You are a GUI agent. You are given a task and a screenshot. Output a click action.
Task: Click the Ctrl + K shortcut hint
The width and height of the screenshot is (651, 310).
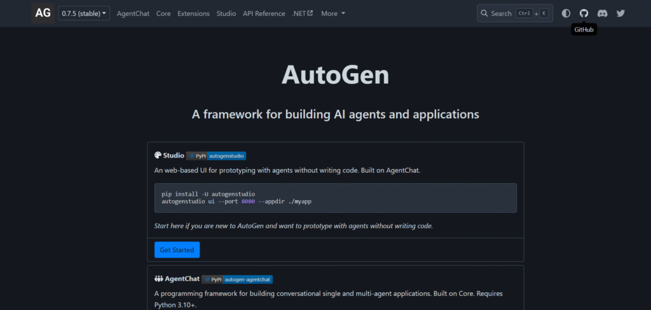pyautogui.click(x=532, y=13)
